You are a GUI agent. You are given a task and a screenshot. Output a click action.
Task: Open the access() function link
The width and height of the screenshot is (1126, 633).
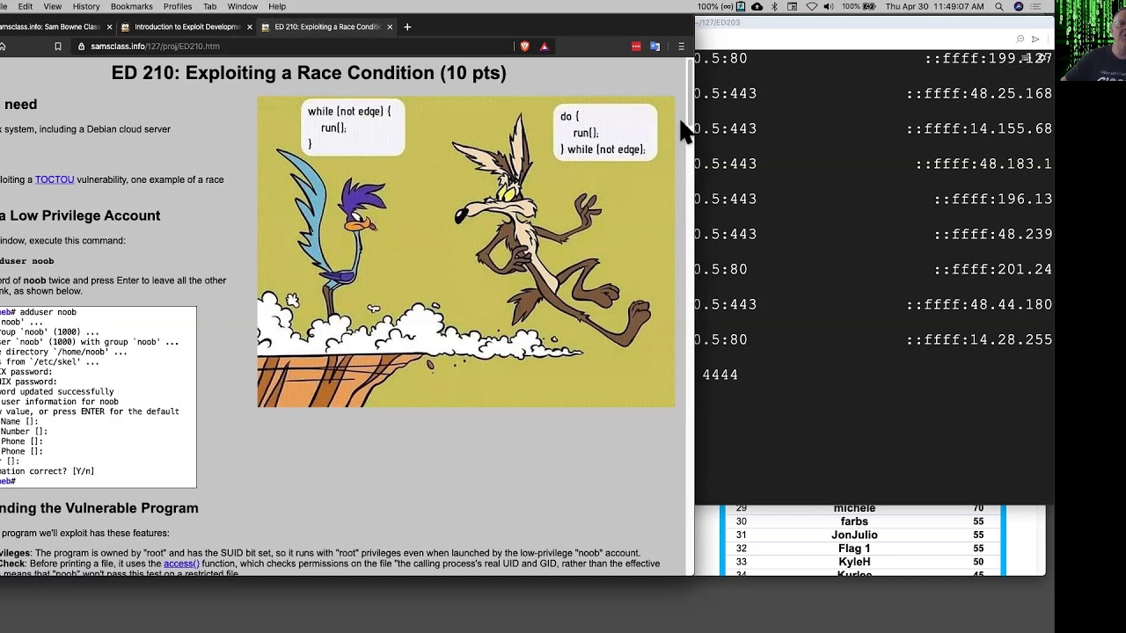tap(181, 564)
